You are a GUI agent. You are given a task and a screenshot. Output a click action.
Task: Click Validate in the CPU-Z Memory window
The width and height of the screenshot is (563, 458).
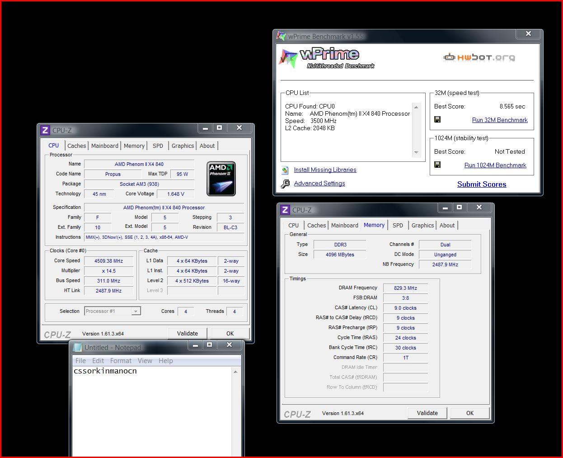(x=427, y=413)
